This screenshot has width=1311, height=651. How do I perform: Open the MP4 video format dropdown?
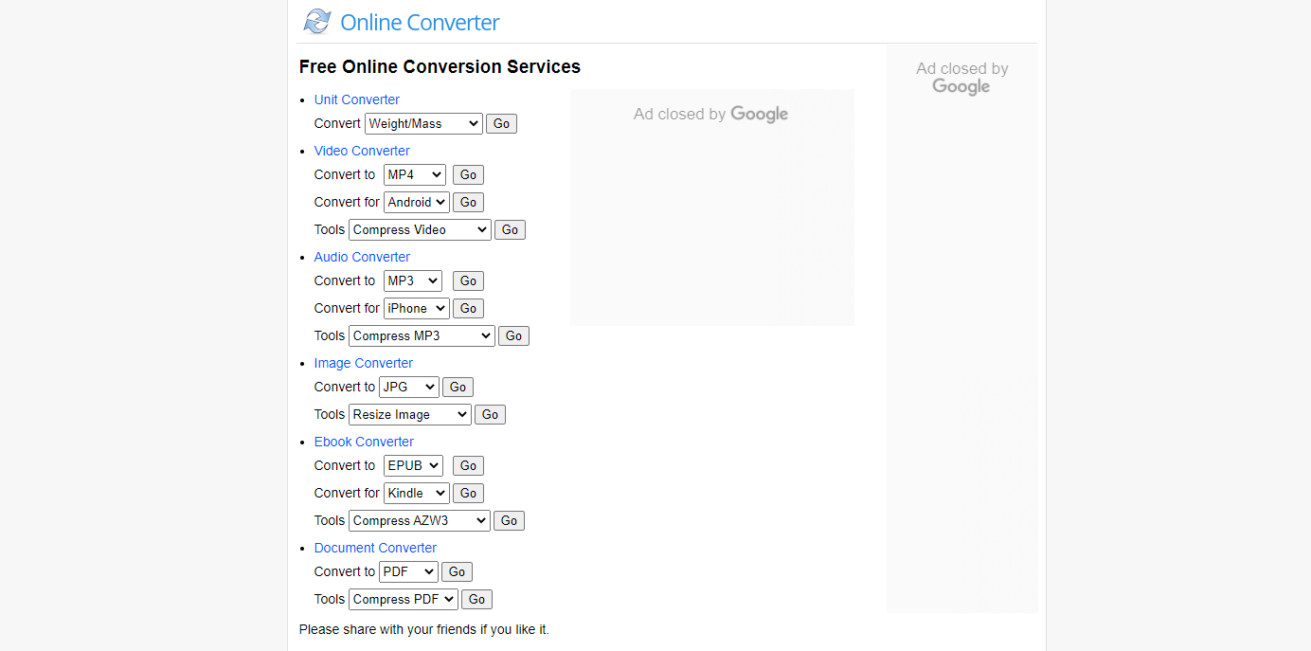pyautogui.click(x=414, y=174)
